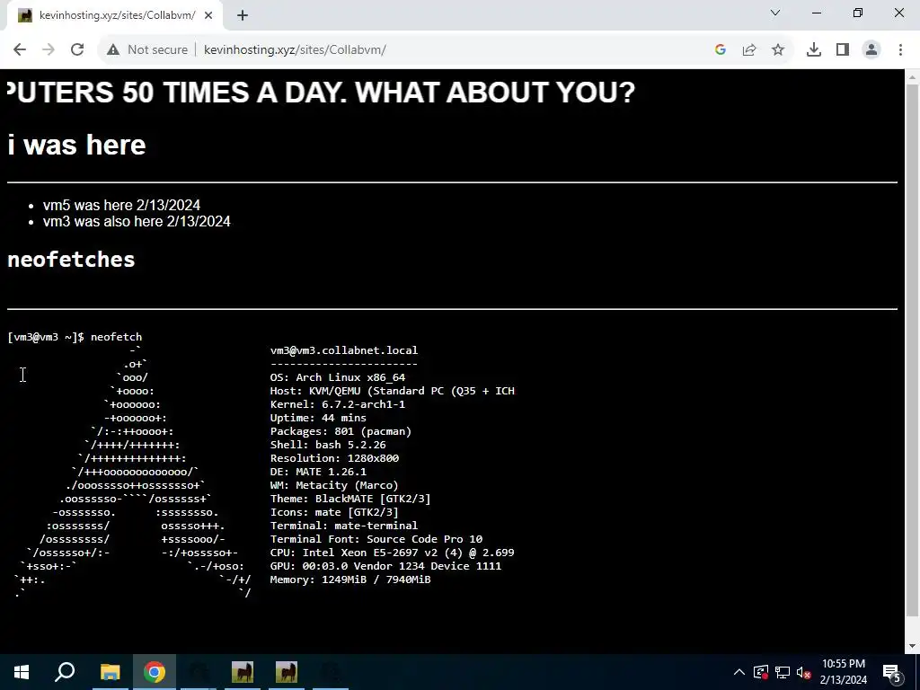
Task: Open File Explorer from the taskbar
Action: point(110,672)
